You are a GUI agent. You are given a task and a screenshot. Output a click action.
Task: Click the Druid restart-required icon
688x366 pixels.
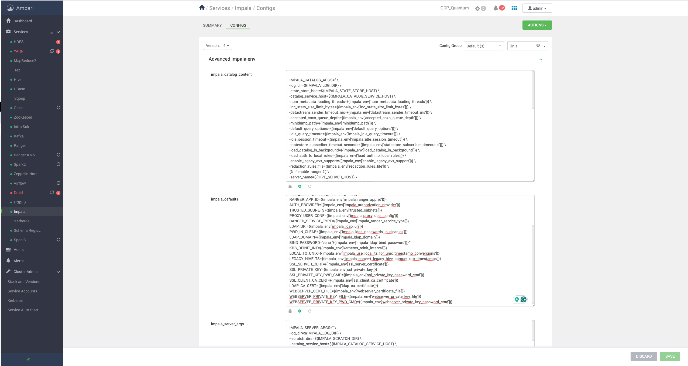click(52, 192)
